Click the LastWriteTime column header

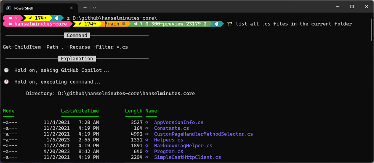[x=80, y=111]
